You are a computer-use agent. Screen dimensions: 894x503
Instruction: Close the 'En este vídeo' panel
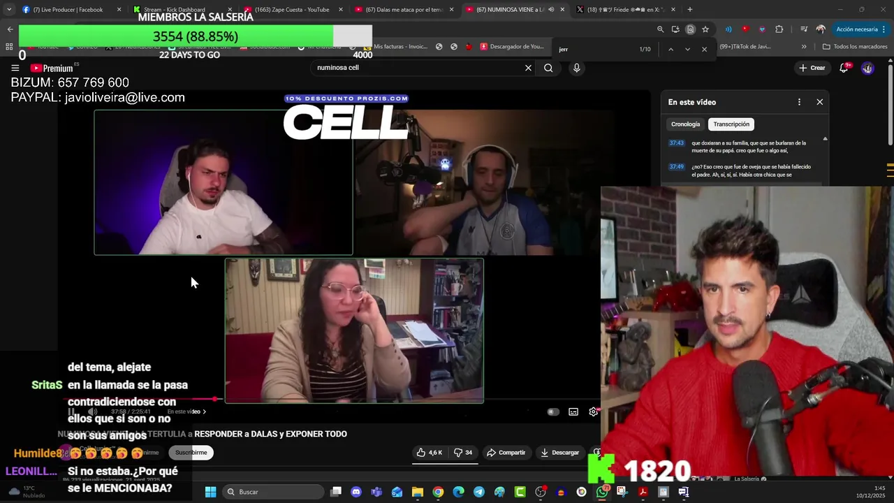[820, 102]
